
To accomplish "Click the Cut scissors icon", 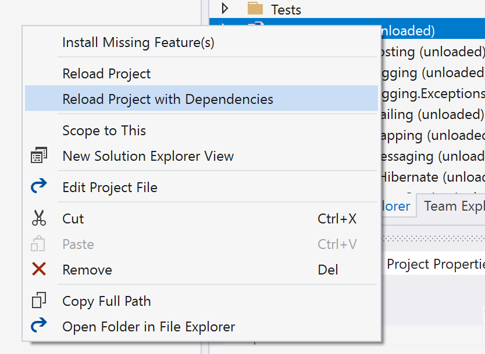I will point(39,219).
